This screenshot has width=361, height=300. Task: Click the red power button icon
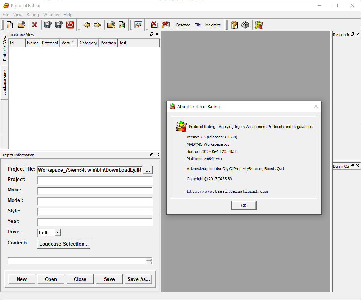point(70,25)
